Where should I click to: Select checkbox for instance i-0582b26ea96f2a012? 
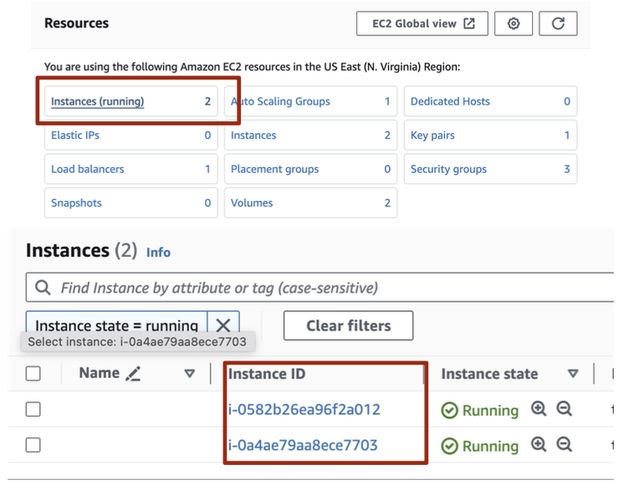pyautogui.click(x=33, y=409)
